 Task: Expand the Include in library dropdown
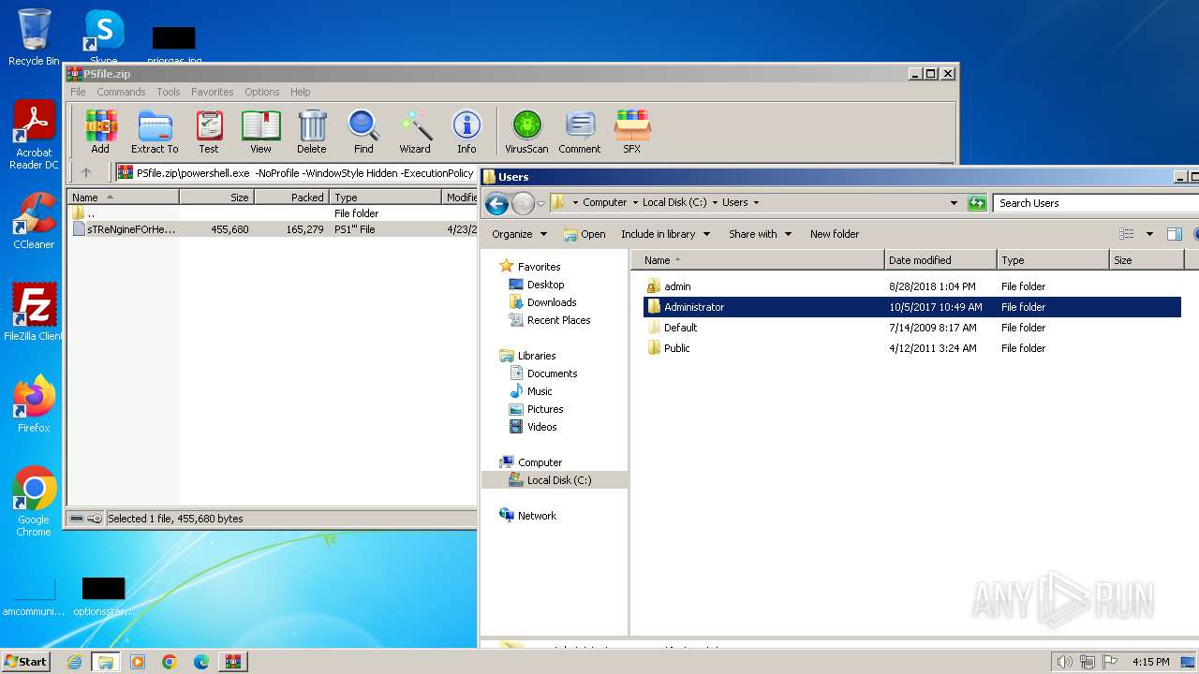[x=665, y=234]
